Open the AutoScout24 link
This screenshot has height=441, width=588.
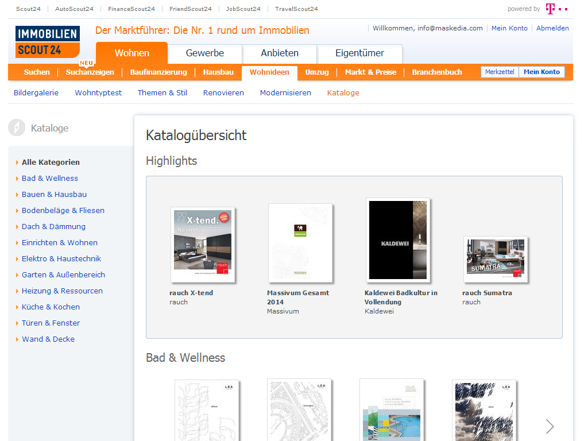(x=74, y=9)
